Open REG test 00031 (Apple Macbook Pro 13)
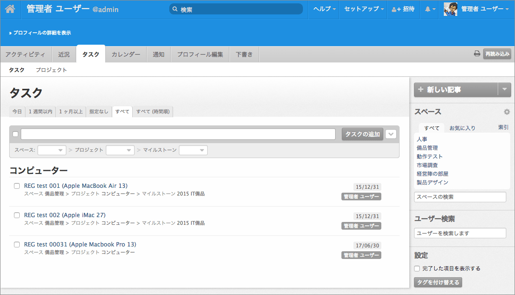 pos(80,245)
